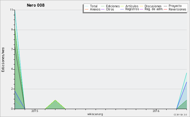Screen dimensions: 190x117
Task: Click the y-axis value 7
Action: pos(12,49)
